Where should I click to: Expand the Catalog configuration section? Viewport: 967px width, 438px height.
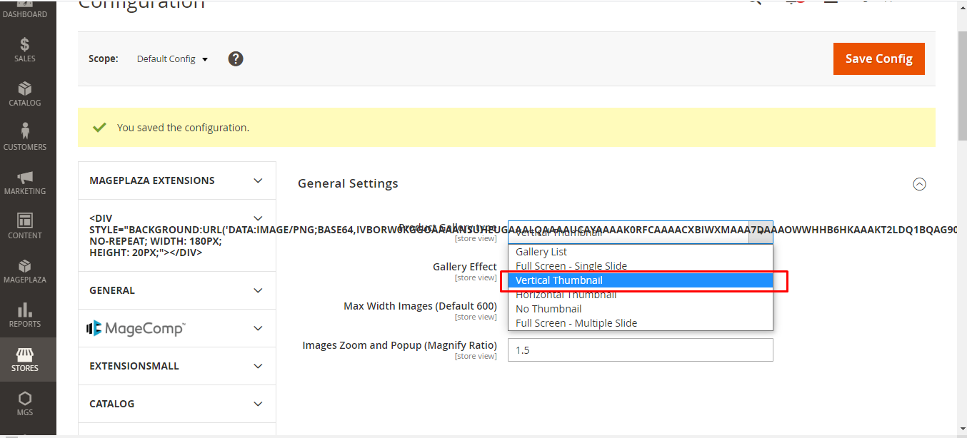click(177, 404)
